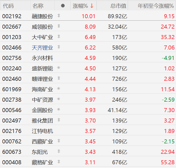Click stock code 002497

[x=12, y=121]
